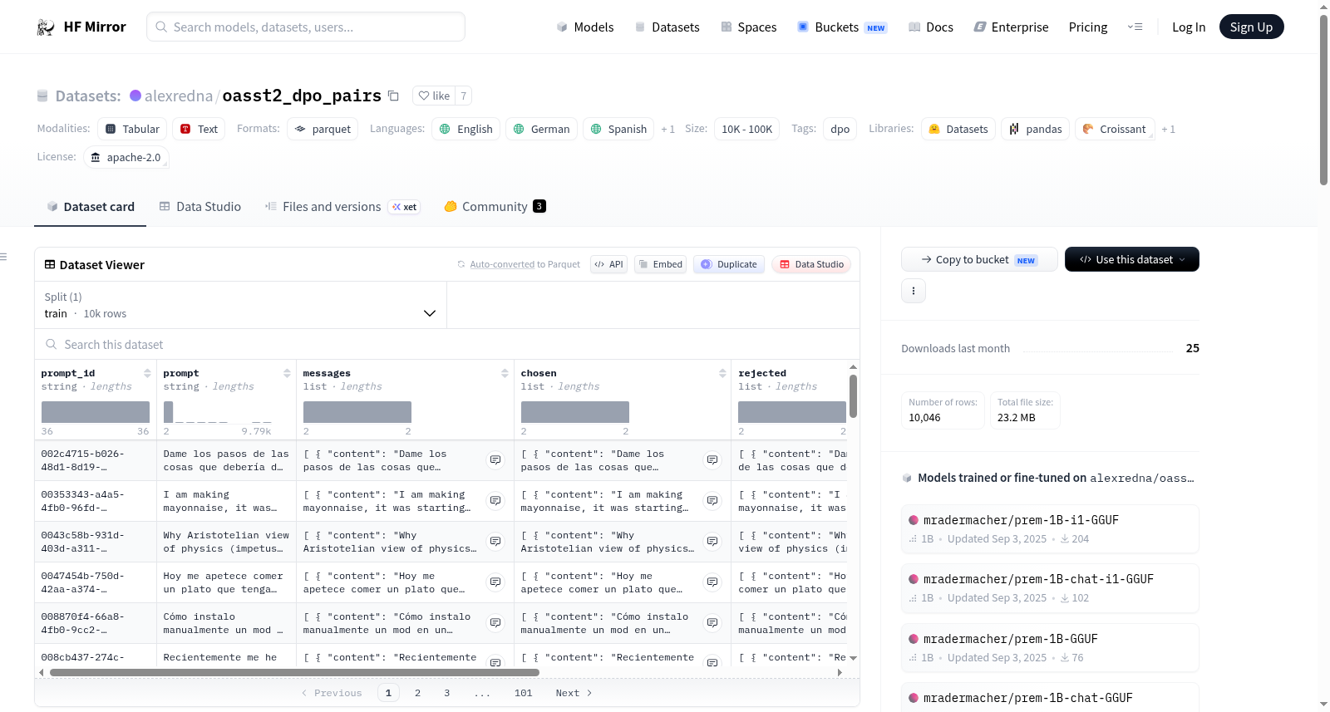Open the Pricing page
This screenshot has width=1330, height=712.
(x=1087, y=27)
